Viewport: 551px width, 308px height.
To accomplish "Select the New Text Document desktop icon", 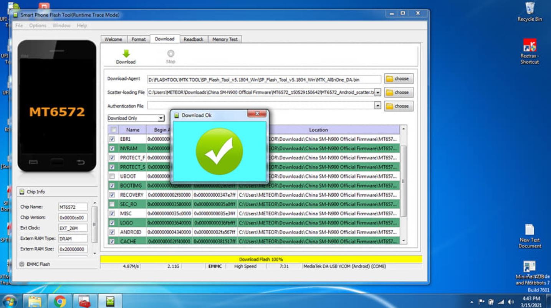I will pyautogui.click(x=529, y=236).
